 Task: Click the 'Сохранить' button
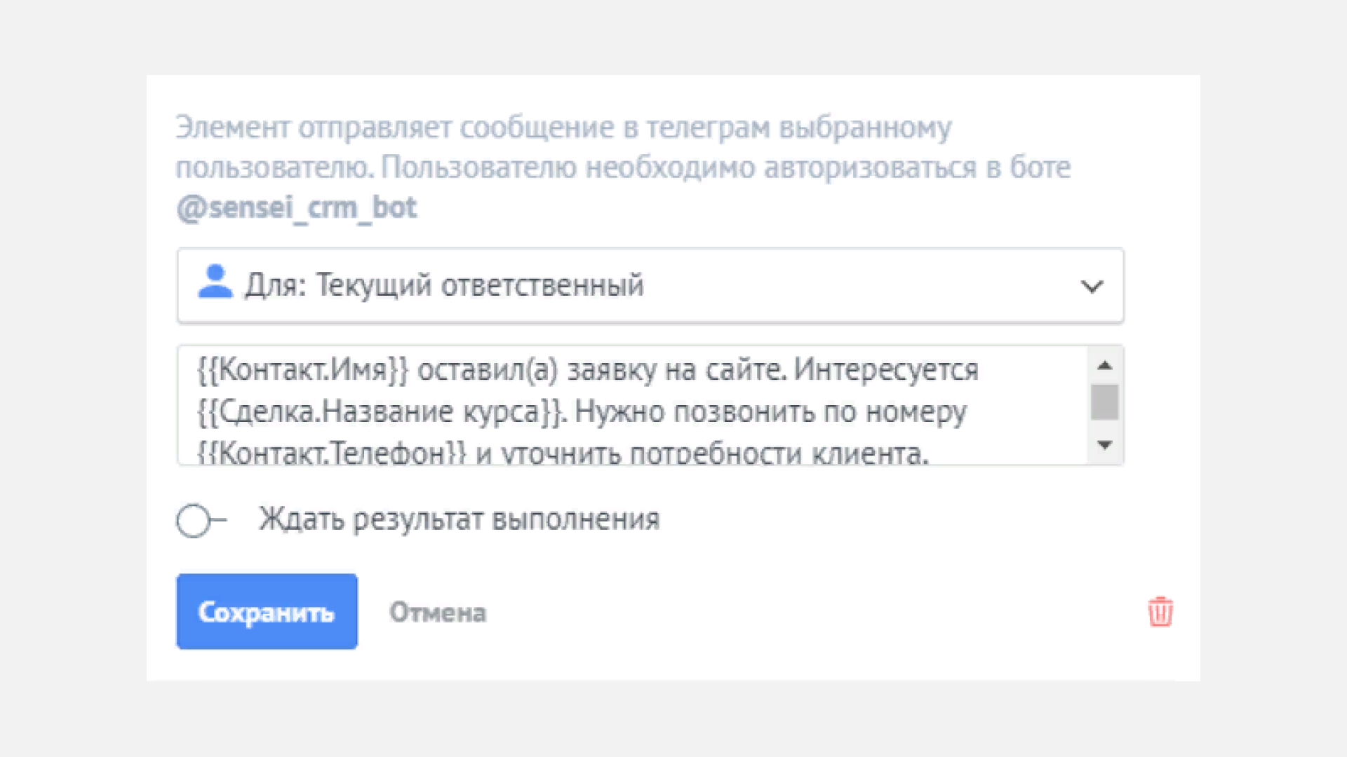tap(267, 611)
